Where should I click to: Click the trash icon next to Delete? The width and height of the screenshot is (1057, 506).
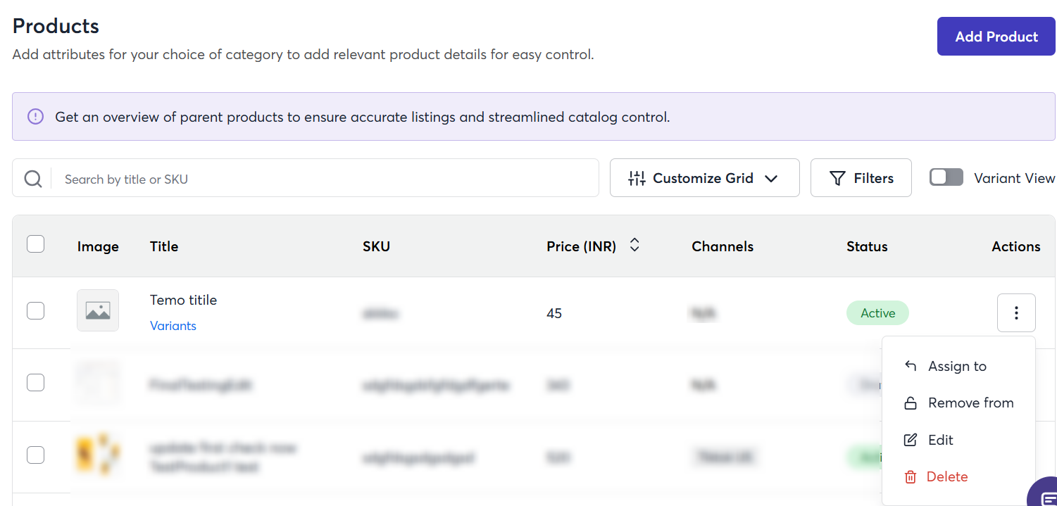(910, 477)
